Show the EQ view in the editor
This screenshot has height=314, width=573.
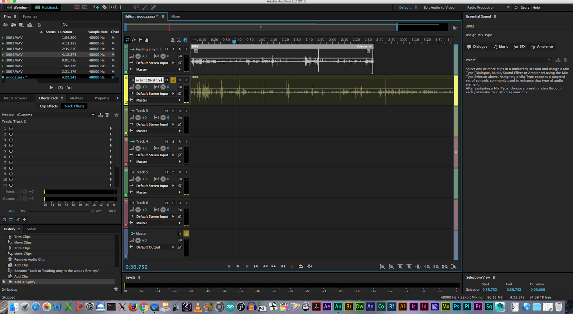[x=146, y=40]
